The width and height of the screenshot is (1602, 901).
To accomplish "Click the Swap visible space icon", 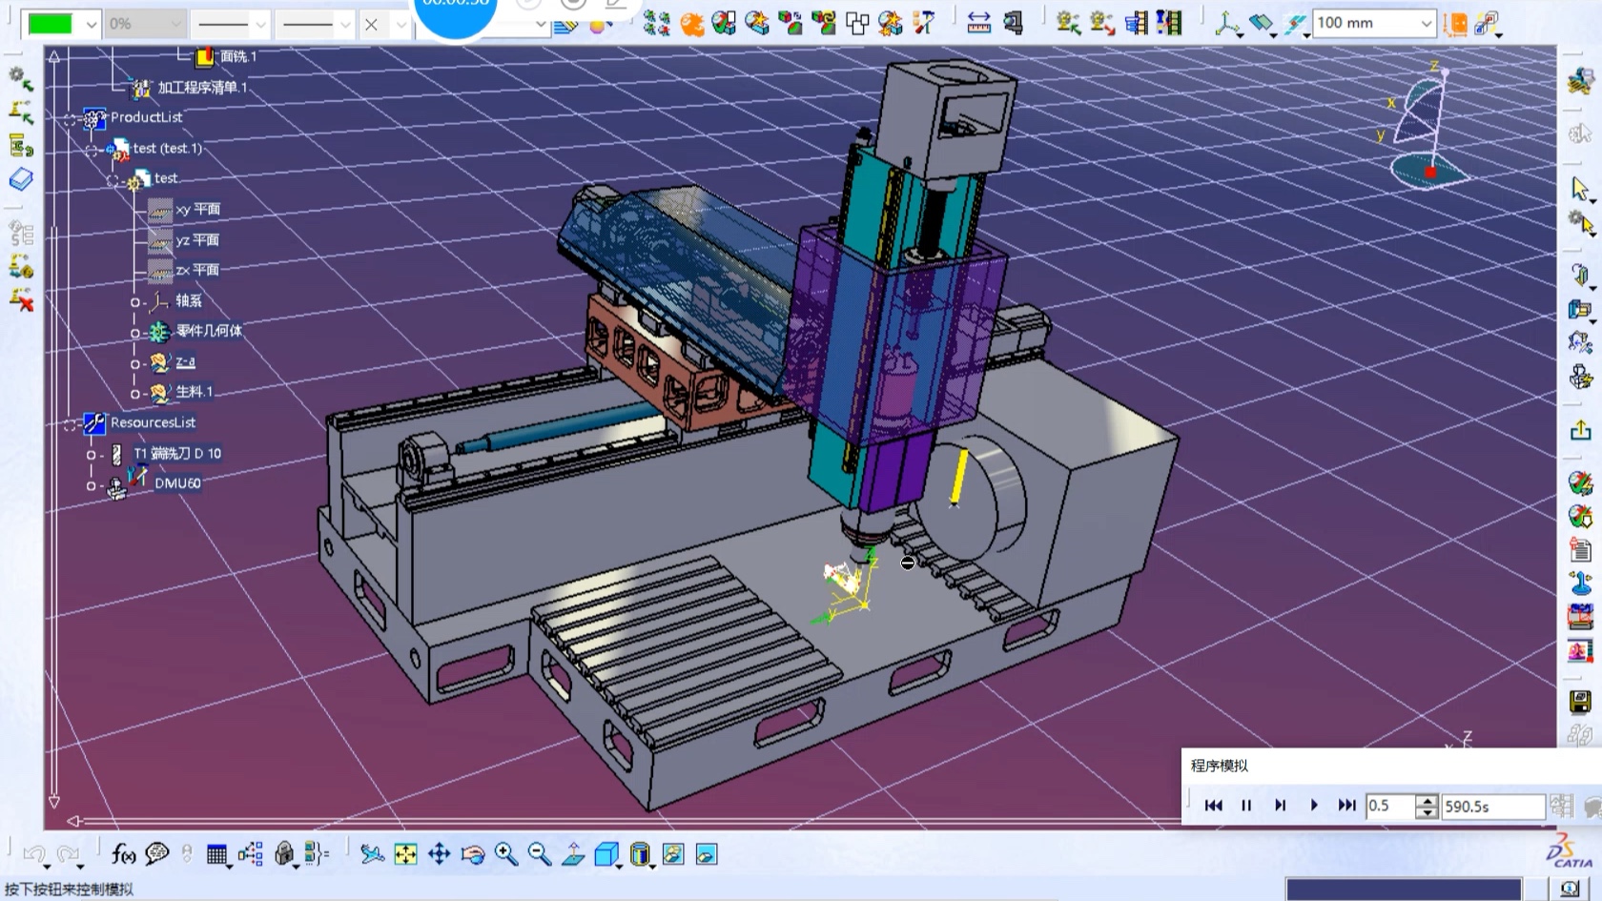I will pyautogui.click(x=707, y=854).
